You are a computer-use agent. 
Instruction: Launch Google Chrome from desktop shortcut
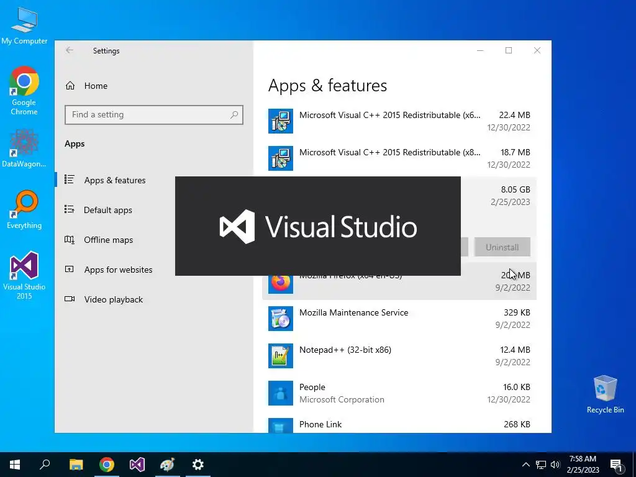[x=24, y=91]
